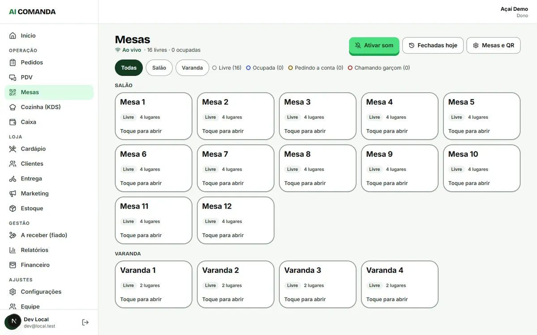This screenshot has height=335, width=537.
Task: Open Mesas e QR settings
Action: 494,46
